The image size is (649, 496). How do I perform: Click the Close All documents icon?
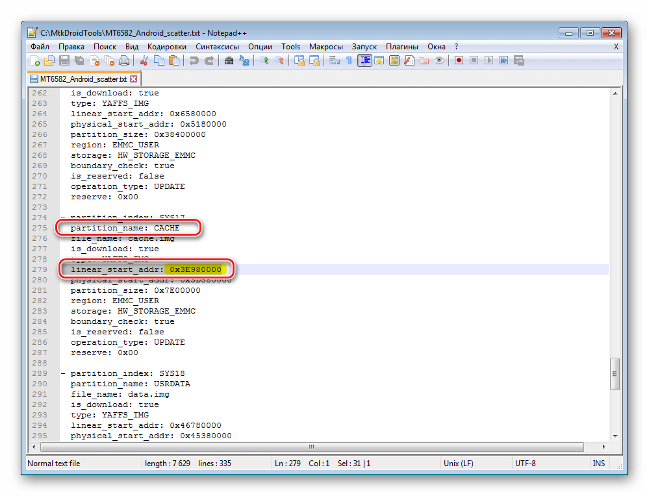tap(109, 61)
